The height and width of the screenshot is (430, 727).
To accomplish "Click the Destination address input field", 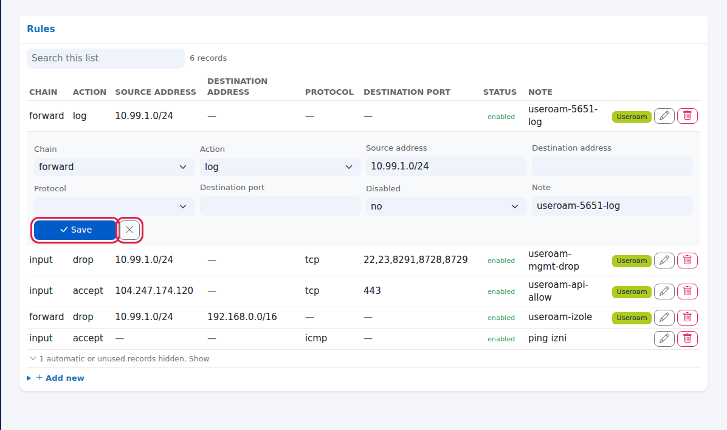I will click(612, 166).
